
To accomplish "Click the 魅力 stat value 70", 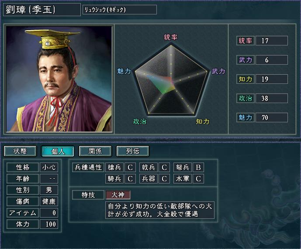I will tap(272, 118).
